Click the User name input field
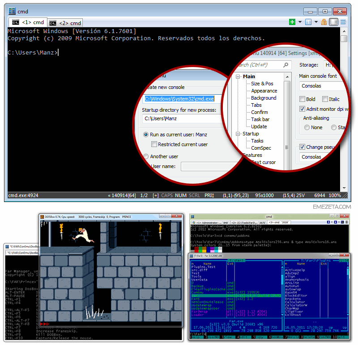The image size is (358, 345). click(x=208, y=166)
